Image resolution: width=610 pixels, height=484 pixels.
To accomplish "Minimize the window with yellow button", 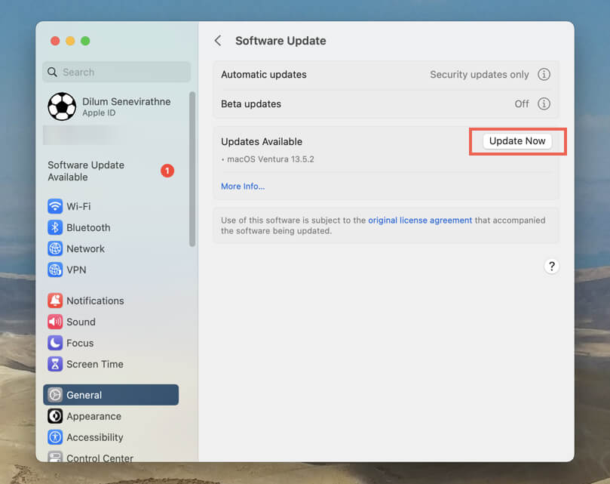I will point(70,41).
